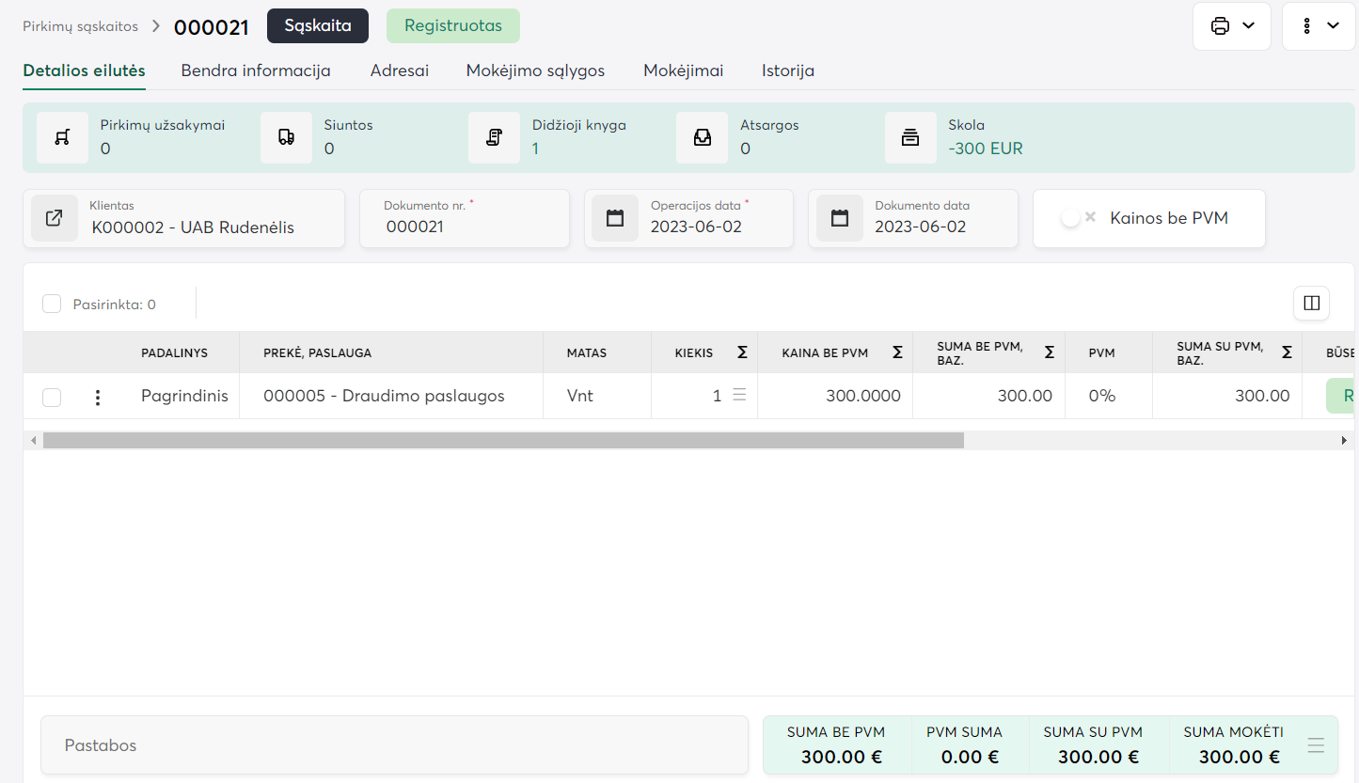Expand the totals summary options menu
Screen dimensions: 1359x783
[1316, 745]
